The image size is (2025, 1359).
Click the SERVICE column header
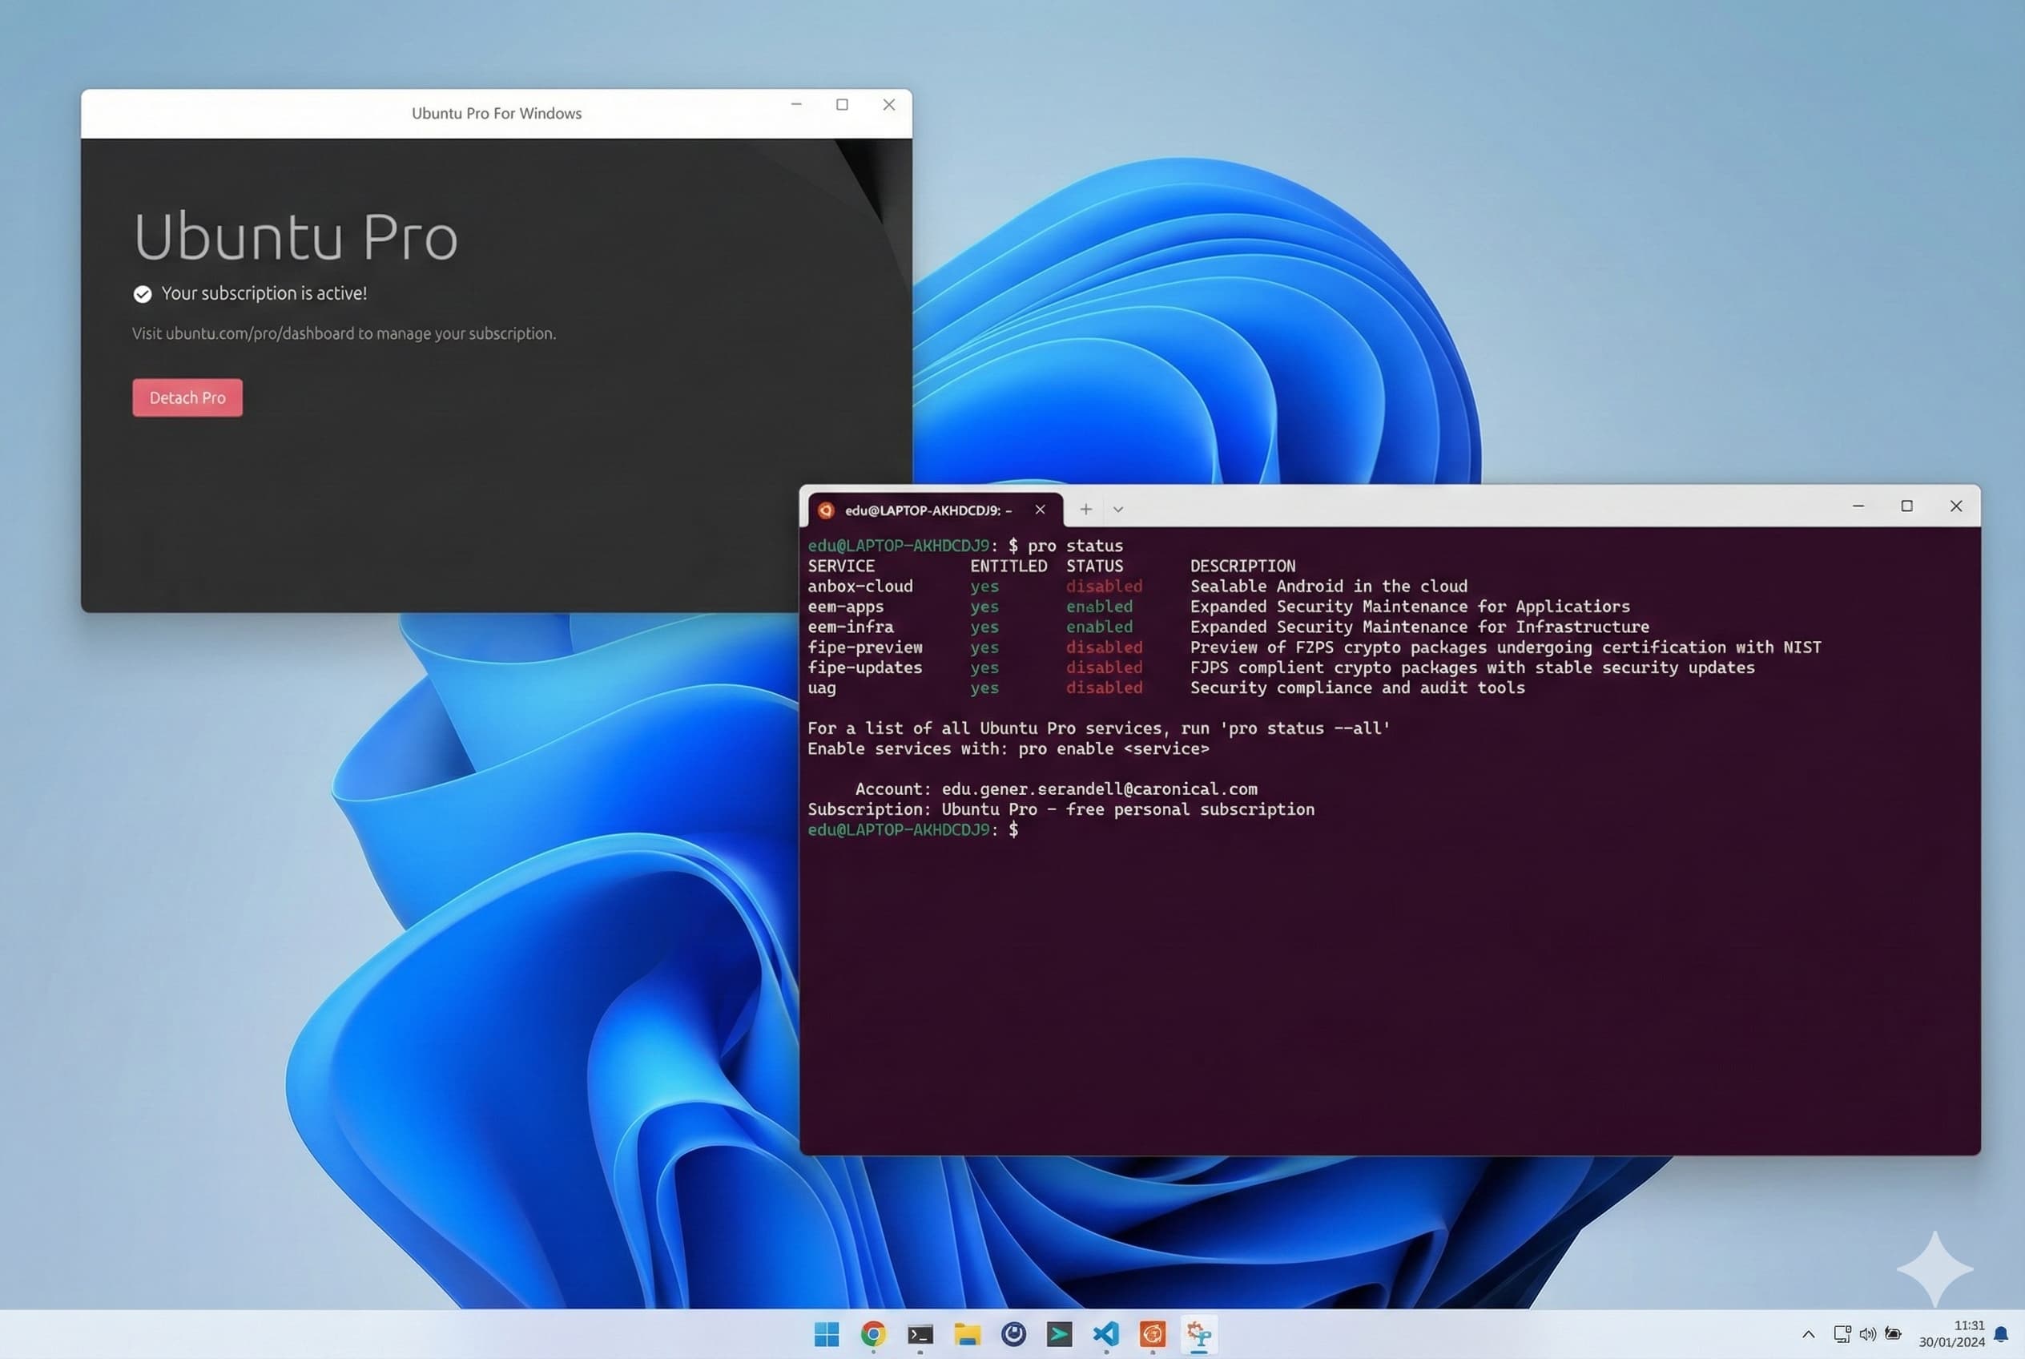841,566
